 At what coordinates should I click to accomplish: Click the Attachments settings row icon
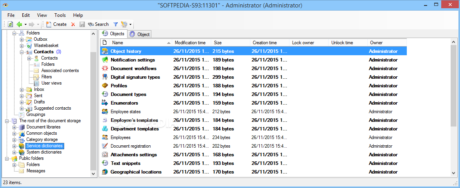pyautogui.click(x=105, y=155)
